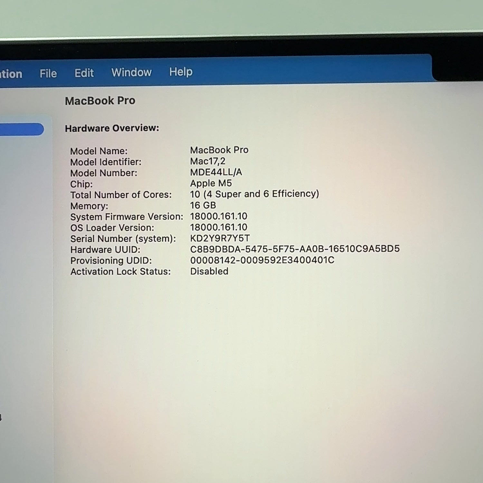Click the Activation Lock Status label

[x=121, y=271]
